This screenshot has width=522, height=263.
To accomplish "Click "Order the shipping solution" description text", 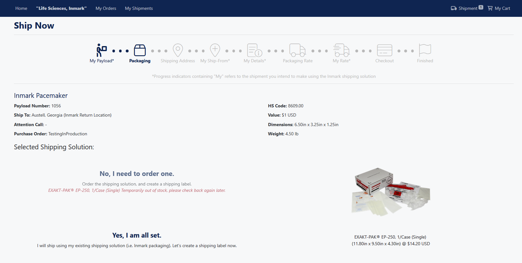I will [137, 184].
